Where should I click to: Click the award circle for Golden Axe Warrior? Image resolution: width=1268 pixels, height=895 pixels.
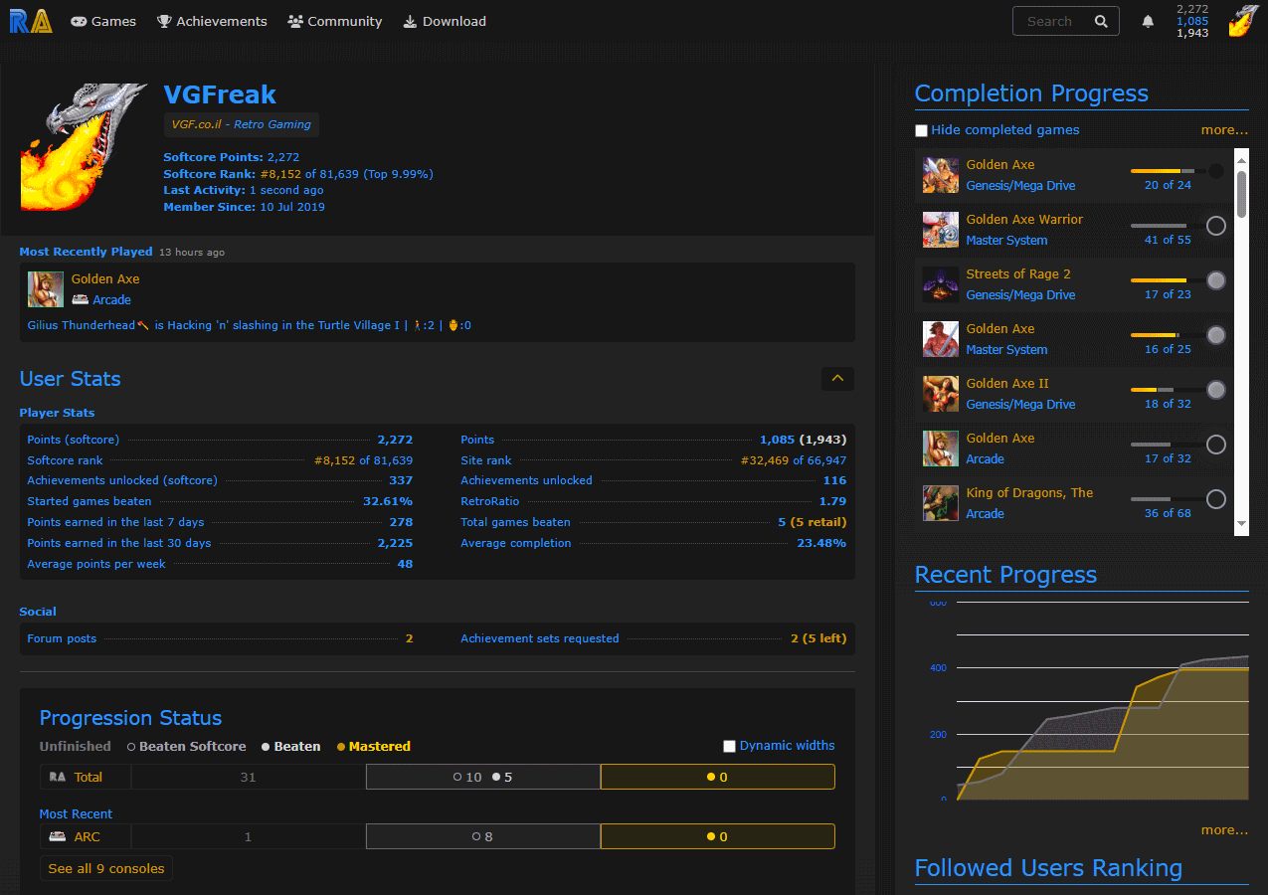tap(1216, 226)
